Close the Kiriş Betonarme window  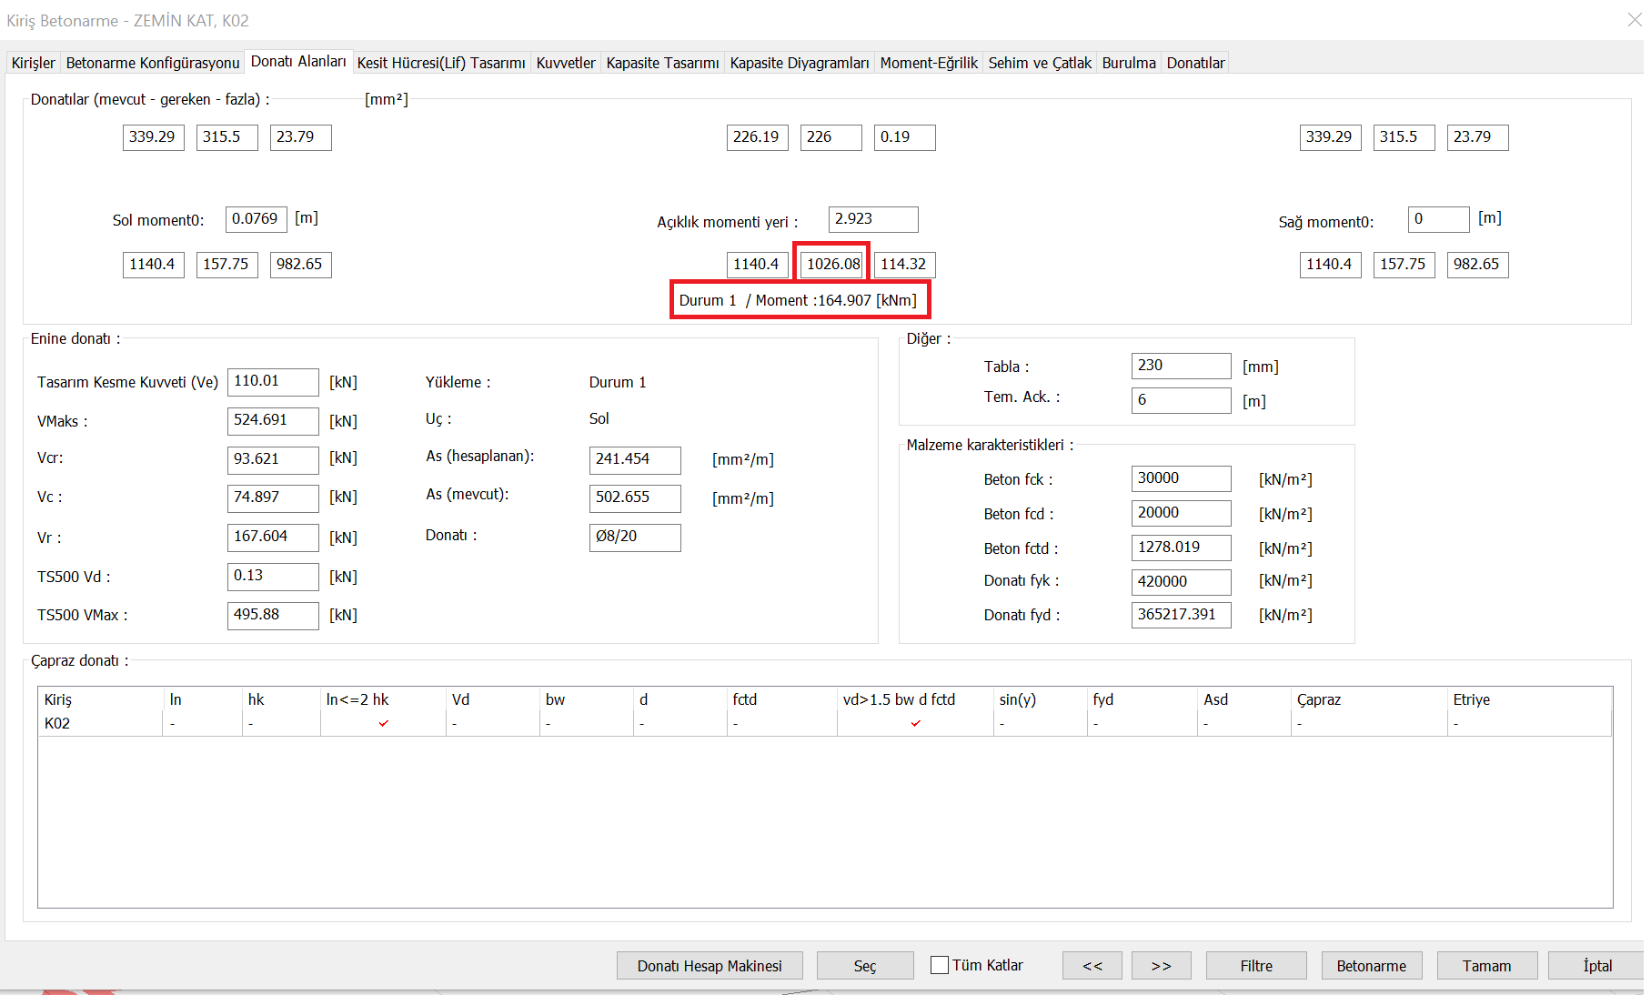1634,20
